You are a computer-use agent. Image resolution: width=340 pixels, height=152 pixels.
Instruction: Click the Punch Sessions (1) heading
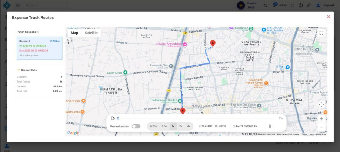(x=28, y=32)
